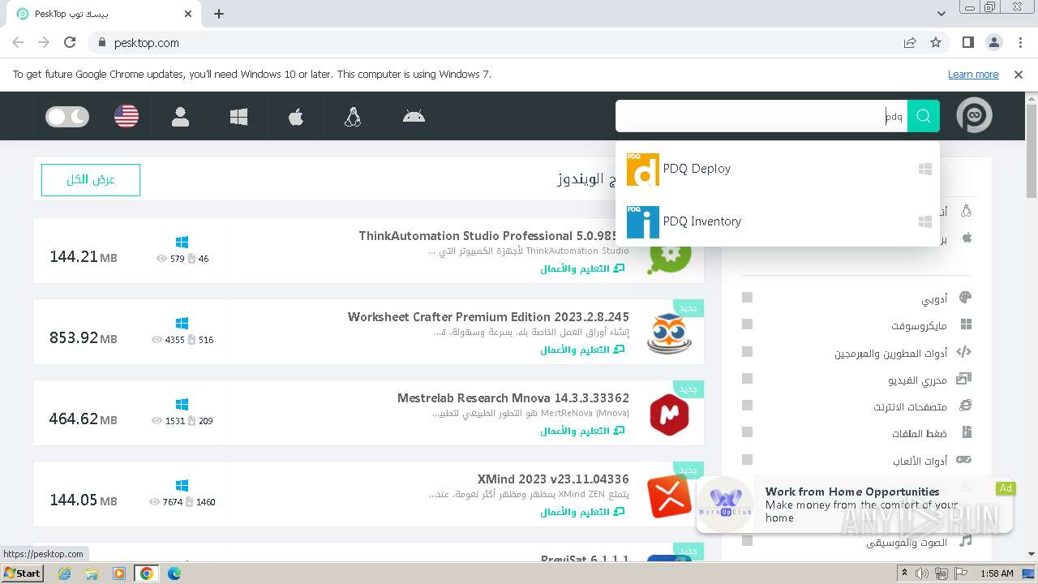This screenshot has width=1038, height=584.
Task: Click the zip file compression icon
Action: tap(966, 432)
